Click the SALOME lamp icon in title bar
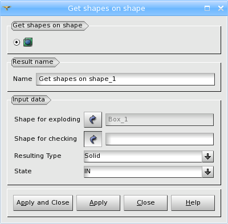Image resolution: width=228 pixels, height=224 pixels. coord(7,8)
